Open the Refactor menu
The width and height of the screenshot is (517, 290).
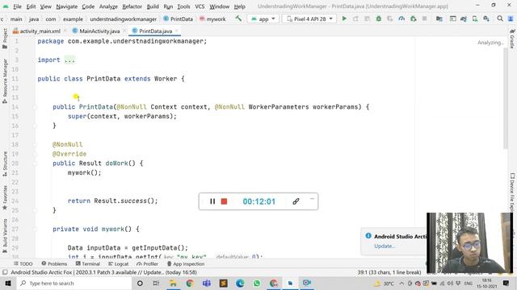point(132,6)
